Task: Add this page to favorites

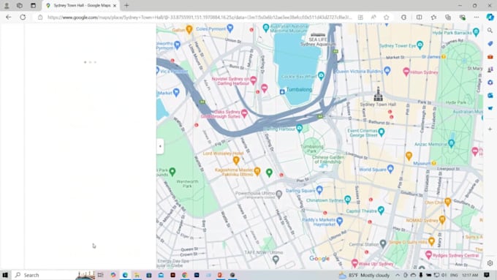Action: (387, 18)
